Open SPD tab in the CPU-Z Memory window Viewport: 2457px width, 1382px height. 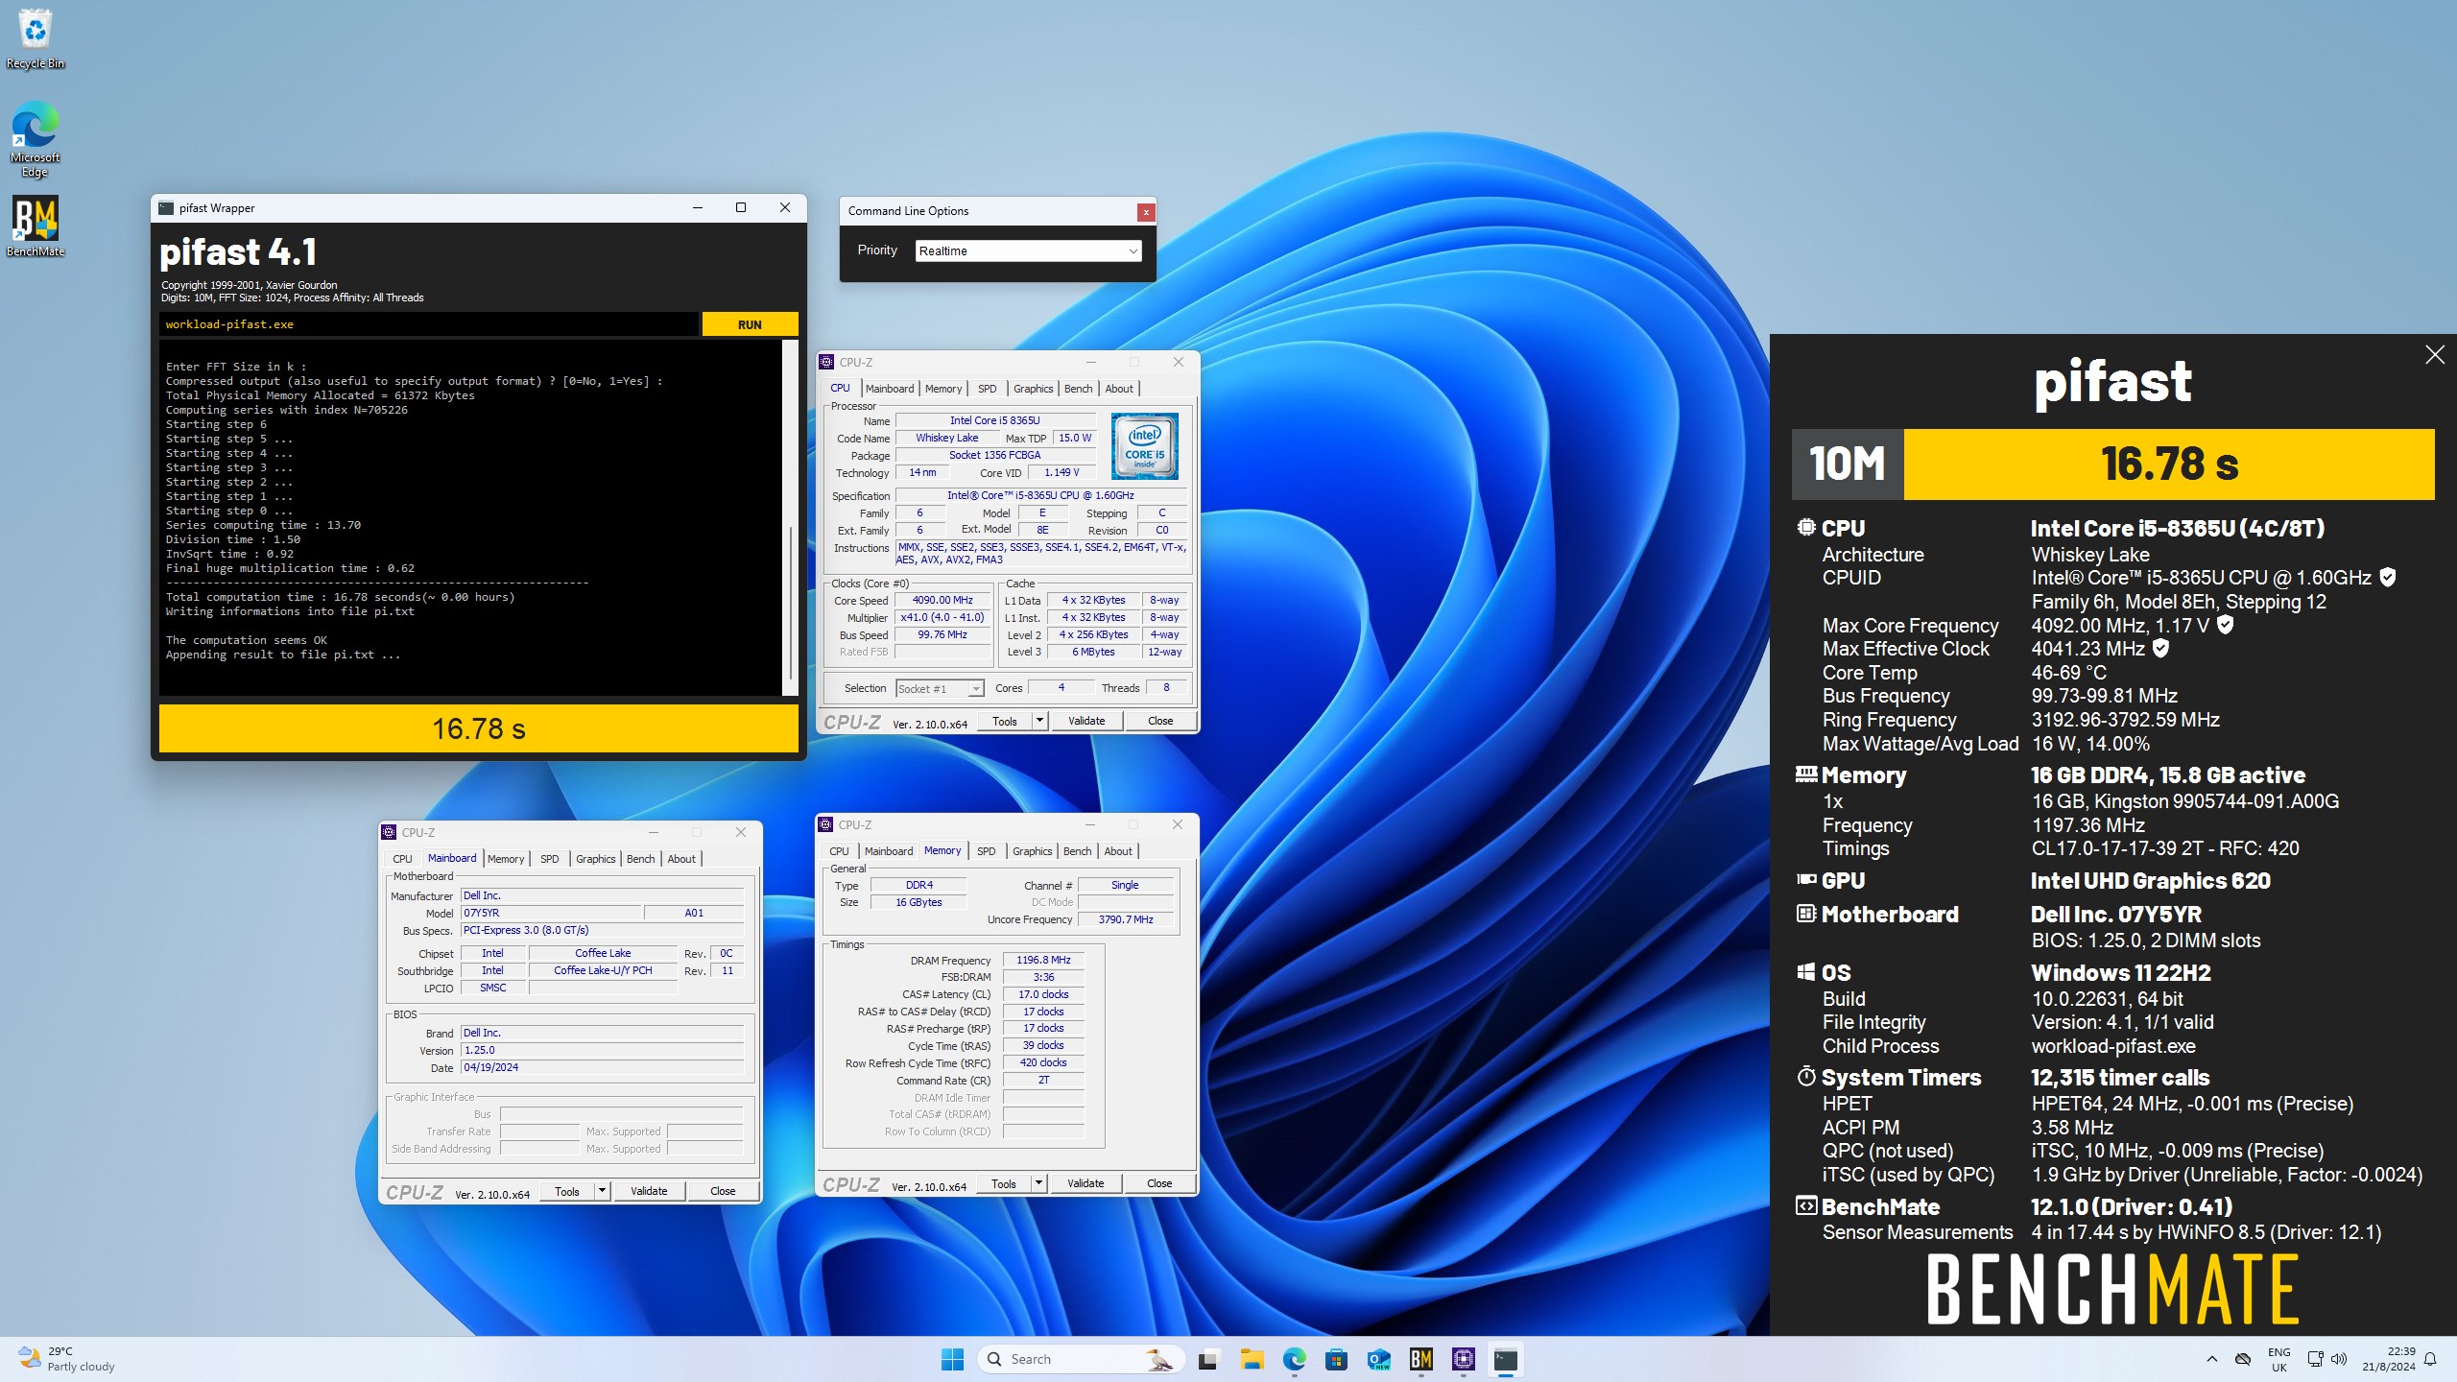pos(986,851)
